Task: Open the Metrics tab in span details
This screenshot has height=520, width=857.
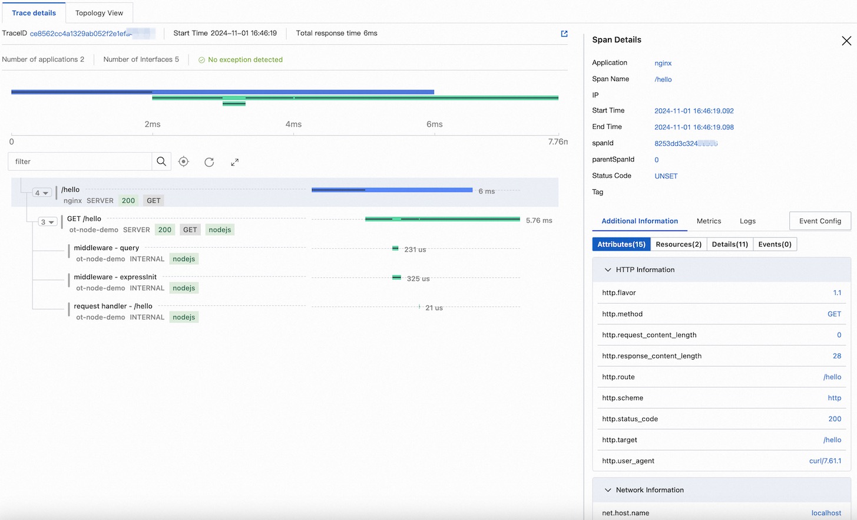Action: [709, 221]
